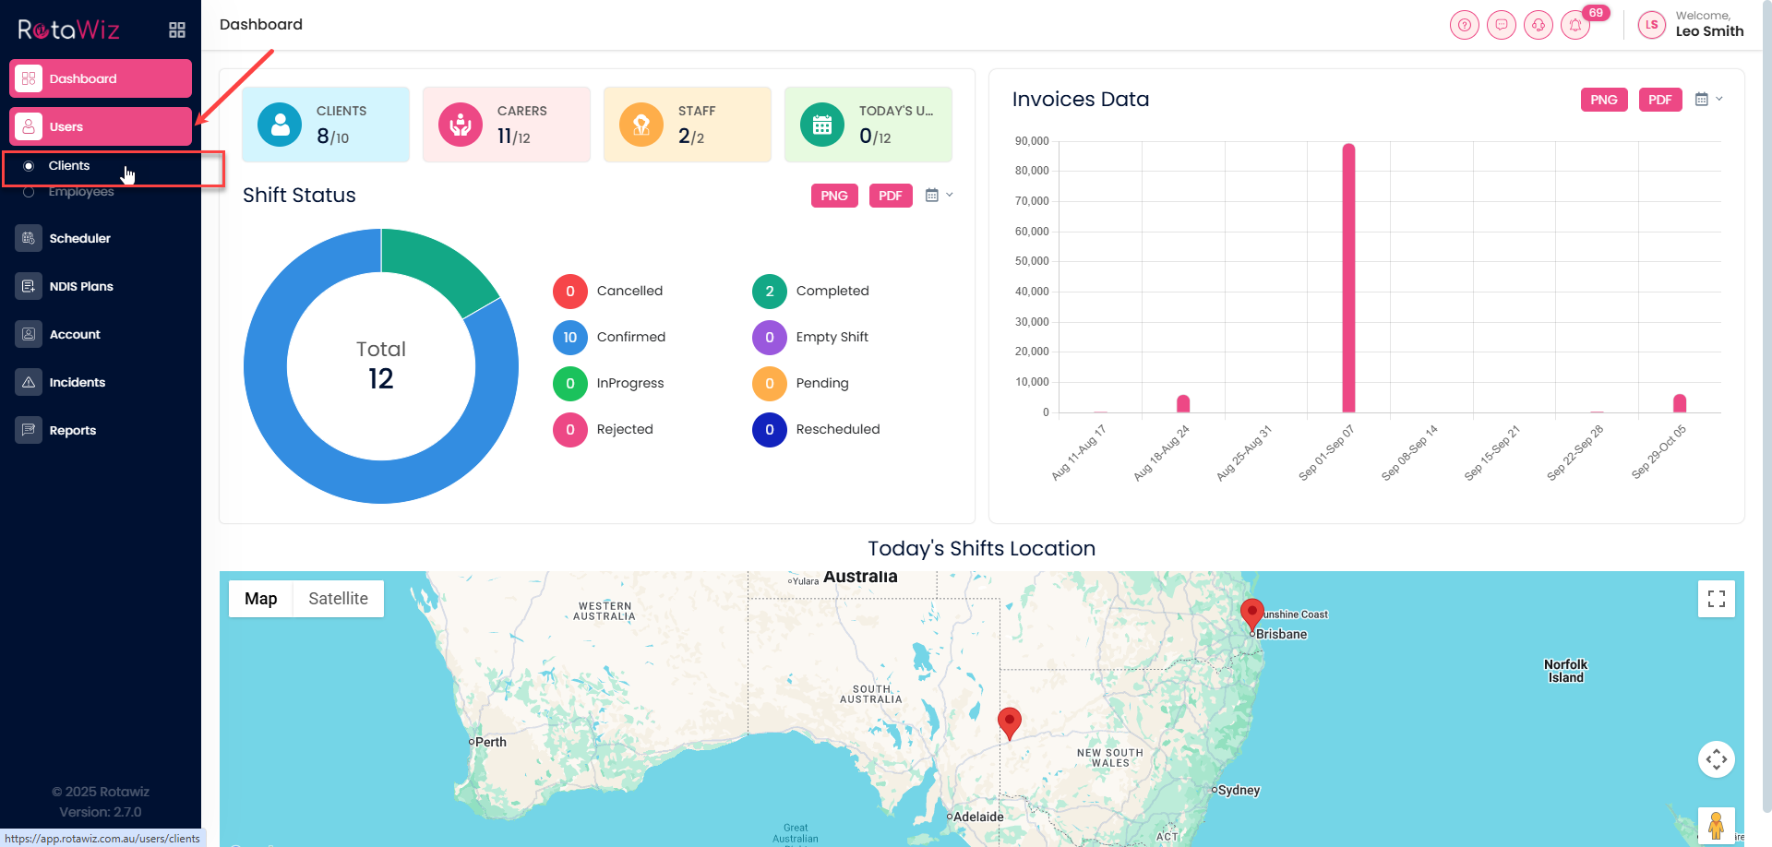Switch the map to Satellite view
Viewport: 1772px width, 847px height.
pos(338,599)
